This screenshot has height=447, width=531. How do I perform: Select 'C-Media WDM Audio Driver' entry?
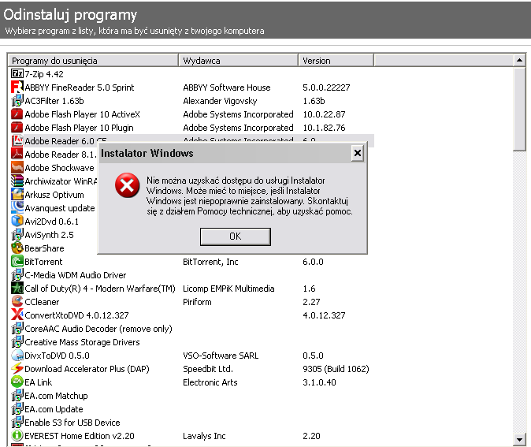pyautogui.click(x=75, y=275)
